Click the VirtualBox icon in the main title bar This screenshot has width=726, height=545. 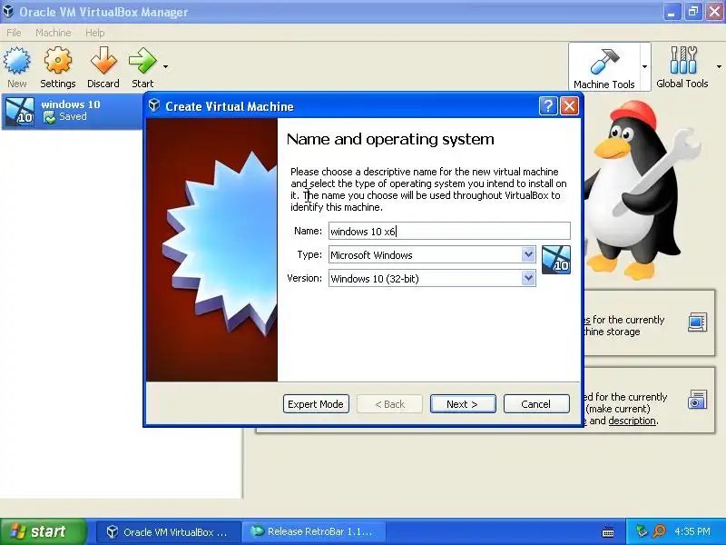tap(8, 11)
